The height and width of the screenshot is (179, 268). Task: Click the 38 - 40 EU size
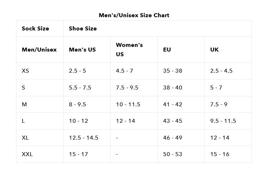click(x=173, y=87)
